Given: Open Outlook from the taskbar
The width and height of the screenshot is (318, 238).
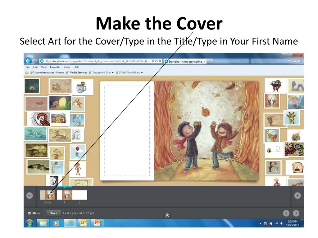Looking at the screenshot, I should click(84, 223).
